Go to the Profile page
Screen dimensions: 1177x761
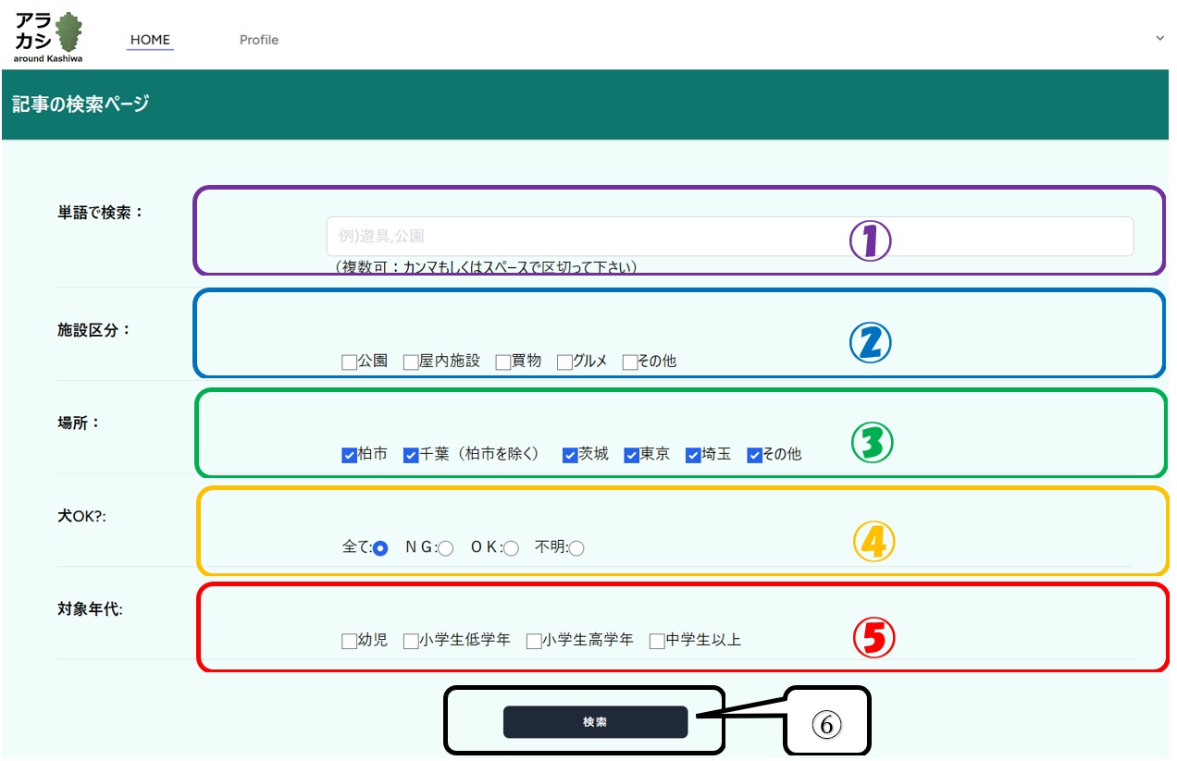click(259, 40)
